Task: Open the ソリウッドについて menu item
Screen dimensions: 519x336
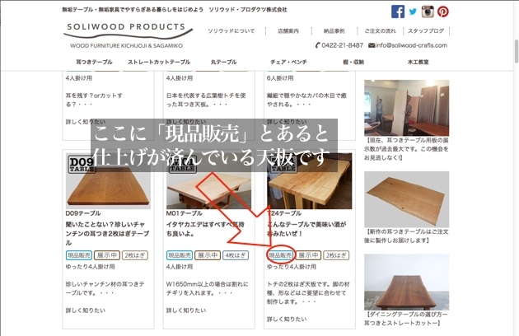Action: [x=231, y=31]
